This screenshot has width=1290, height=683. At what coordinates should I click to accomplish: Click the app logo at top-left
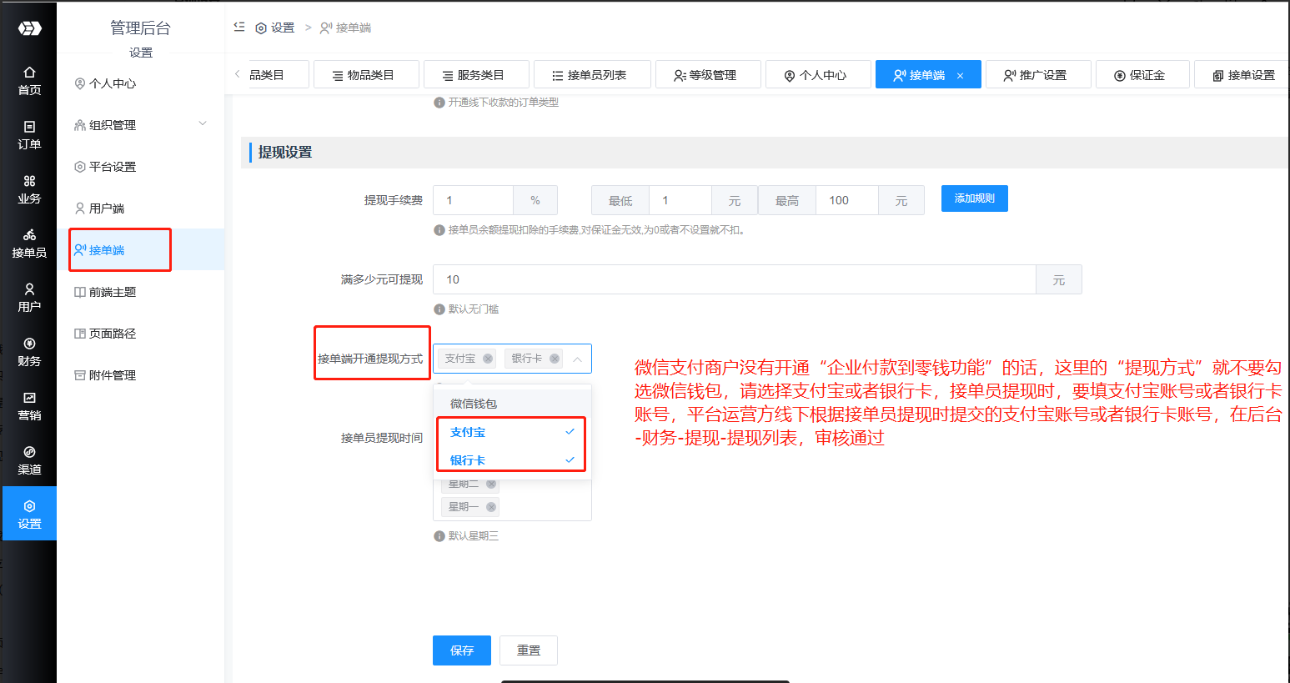pyautogui.click(x=30, y=28)
